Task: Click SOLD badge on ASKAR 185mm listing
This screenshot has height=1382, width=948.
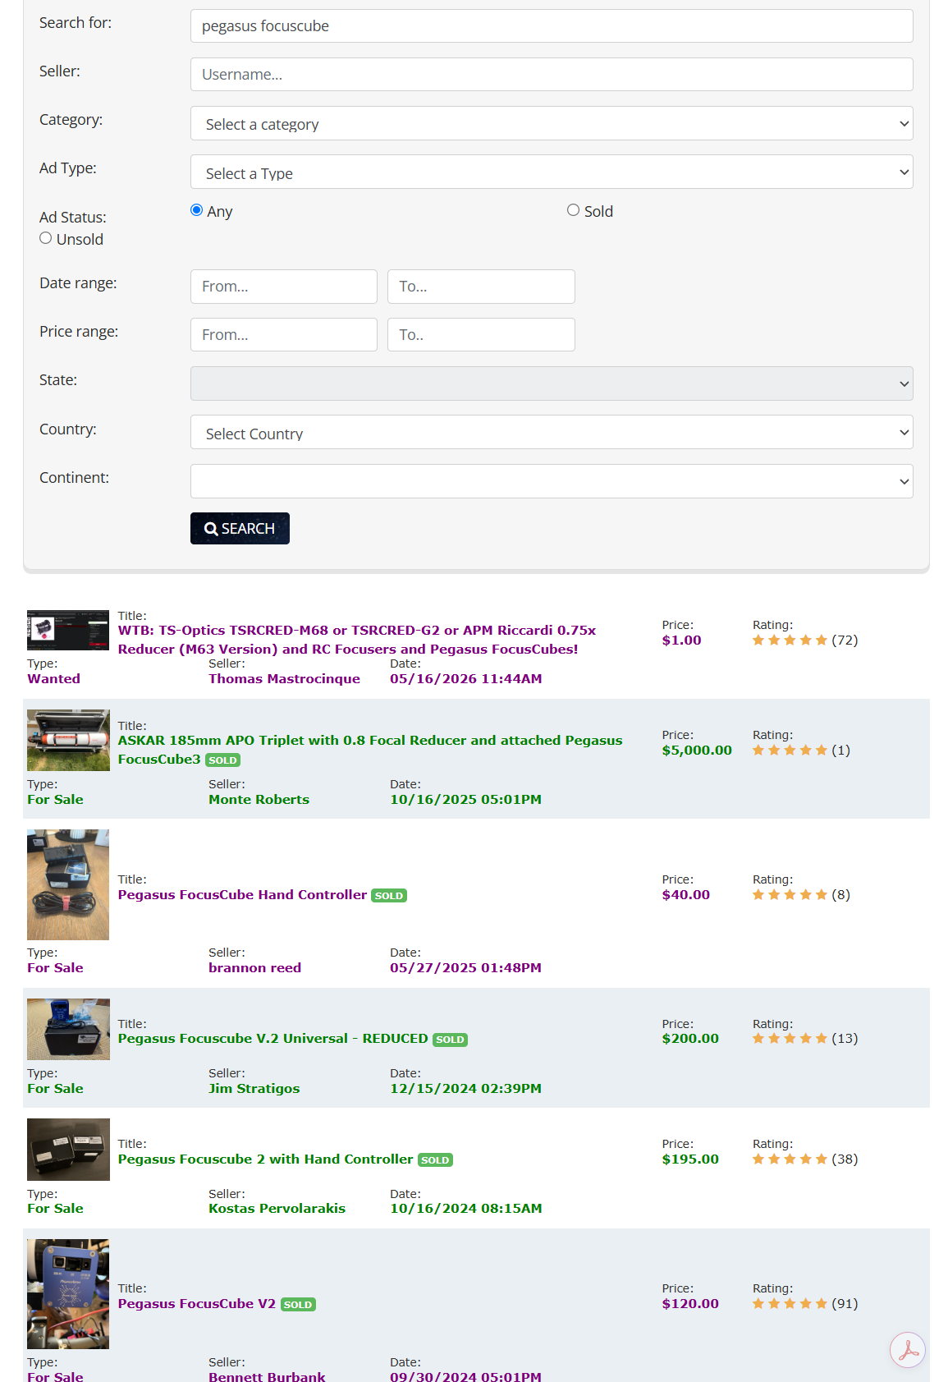Action: (x=222, y=760)
